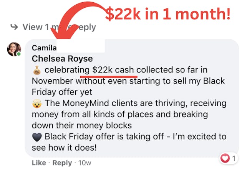Click the reply arrow icon beside View more
Viewport: 247px width, 184px height.
pyautogui.click(x=14, y=27)
